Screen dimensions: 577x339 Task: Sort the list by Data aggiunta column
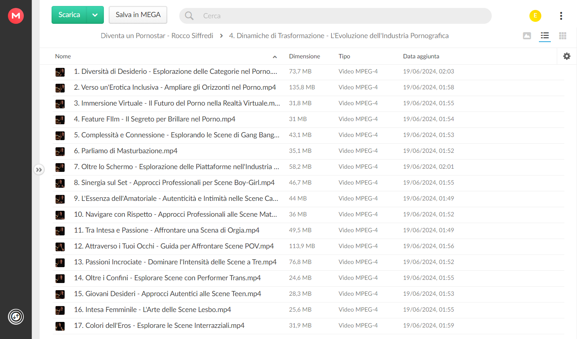[x=421, y=56]
